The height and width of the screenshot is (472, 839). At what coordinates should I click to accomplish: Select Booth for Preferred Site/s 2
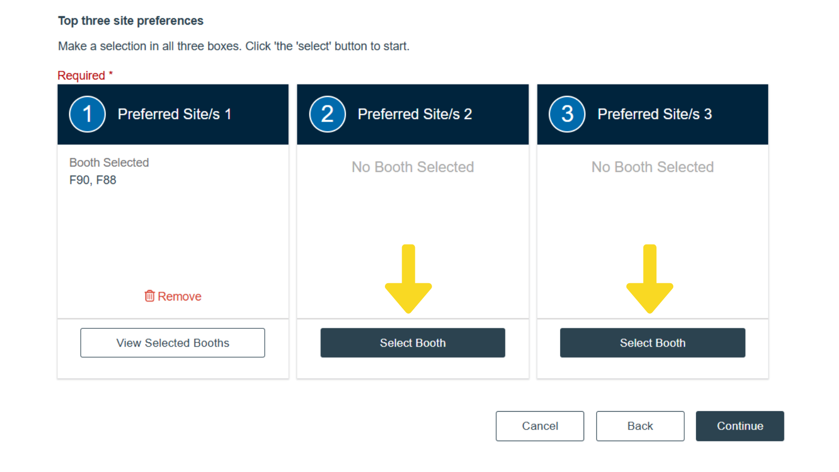(x=413, y=342)
